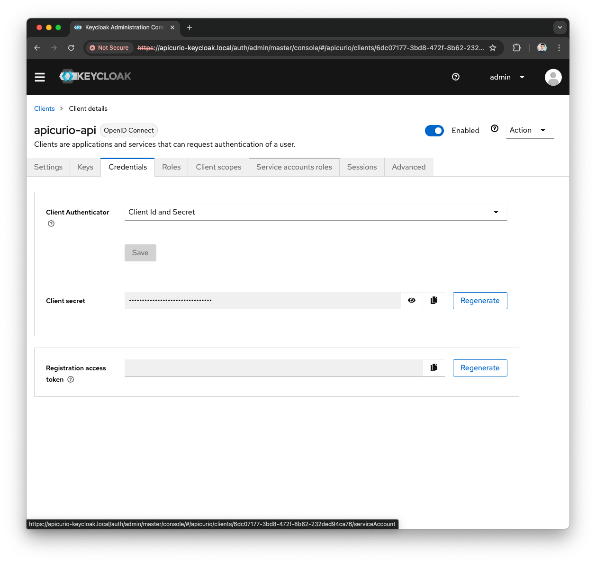Click the help icon below Client Authenticator

(x=51, y=223)
